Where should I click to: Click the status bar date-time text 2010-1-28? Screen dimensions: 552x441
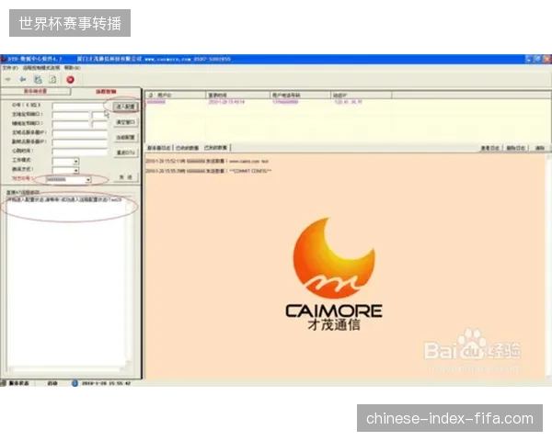click(x=107, y=383)
